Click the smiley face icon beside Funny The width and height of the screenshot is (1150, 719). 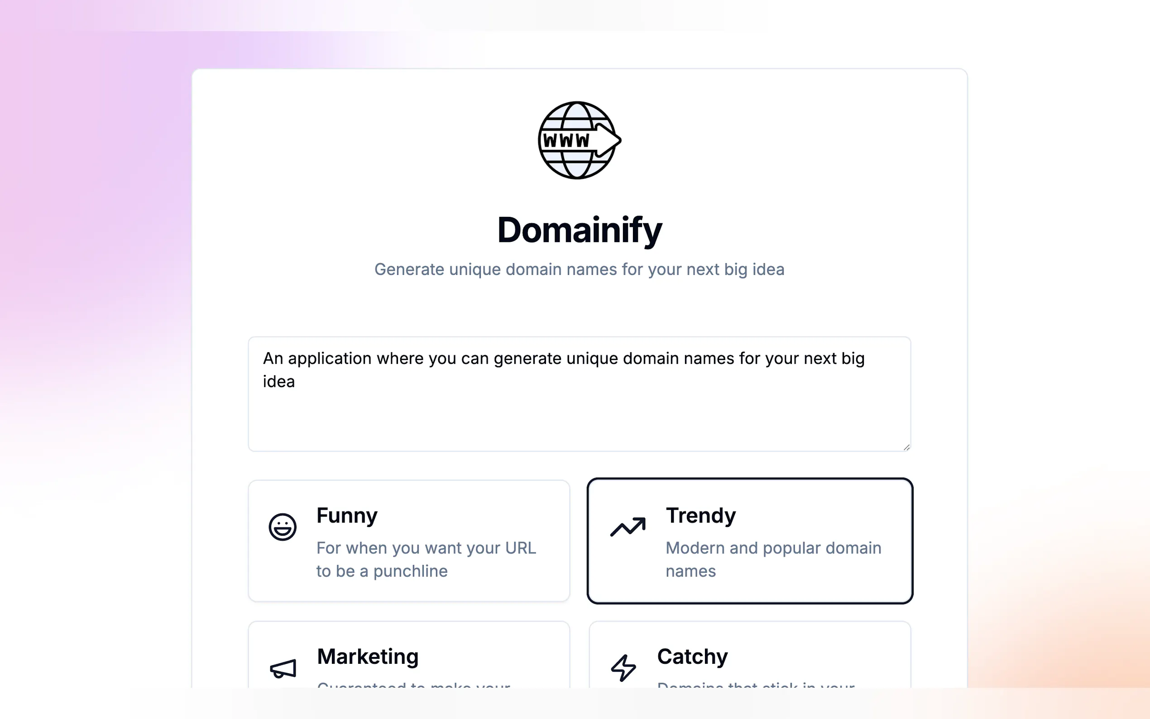[283, 527]
